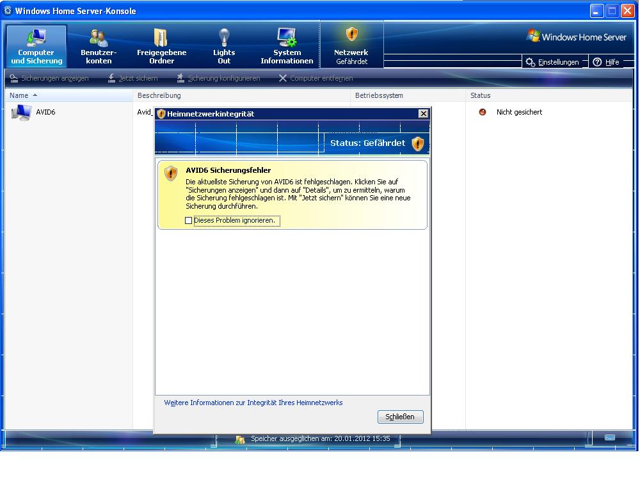
Task: Click Sicherungen anzeigen toolbar item
Action: [49, 78]
